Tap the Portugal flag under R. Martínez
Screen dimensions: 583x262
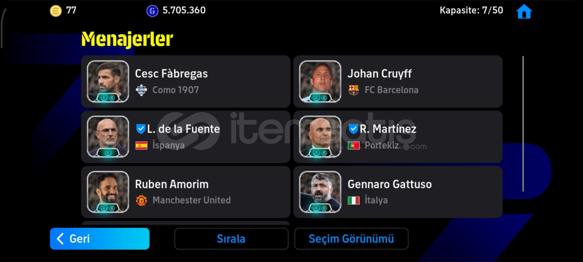(353, 146)
